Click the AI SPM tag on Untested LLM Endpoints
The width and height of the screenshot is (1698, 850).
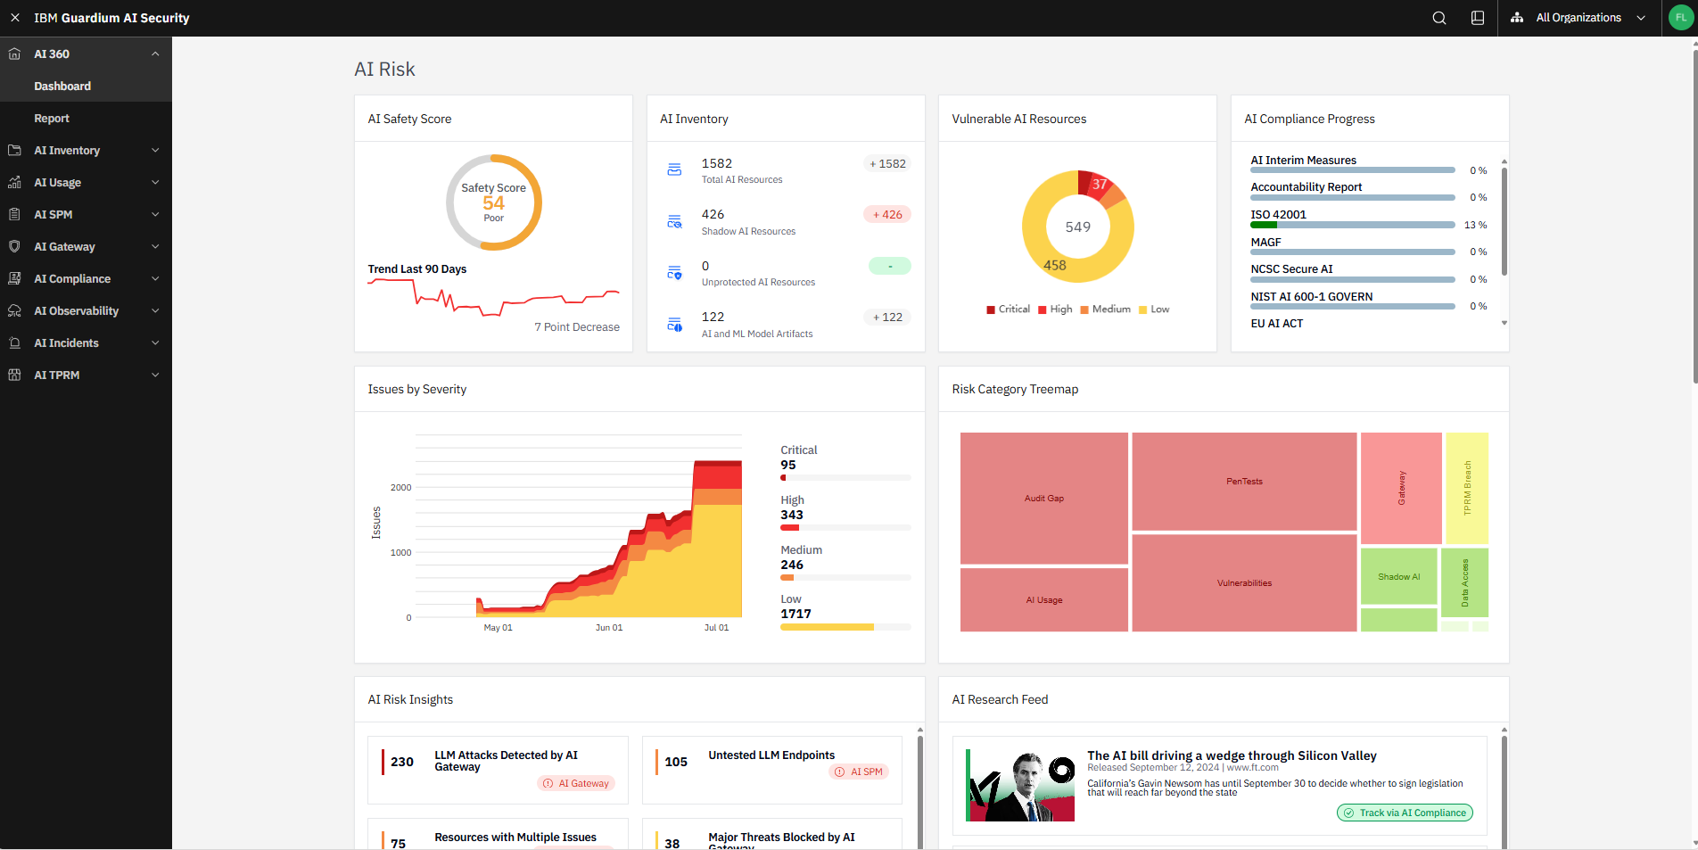[x=859, y=772]
